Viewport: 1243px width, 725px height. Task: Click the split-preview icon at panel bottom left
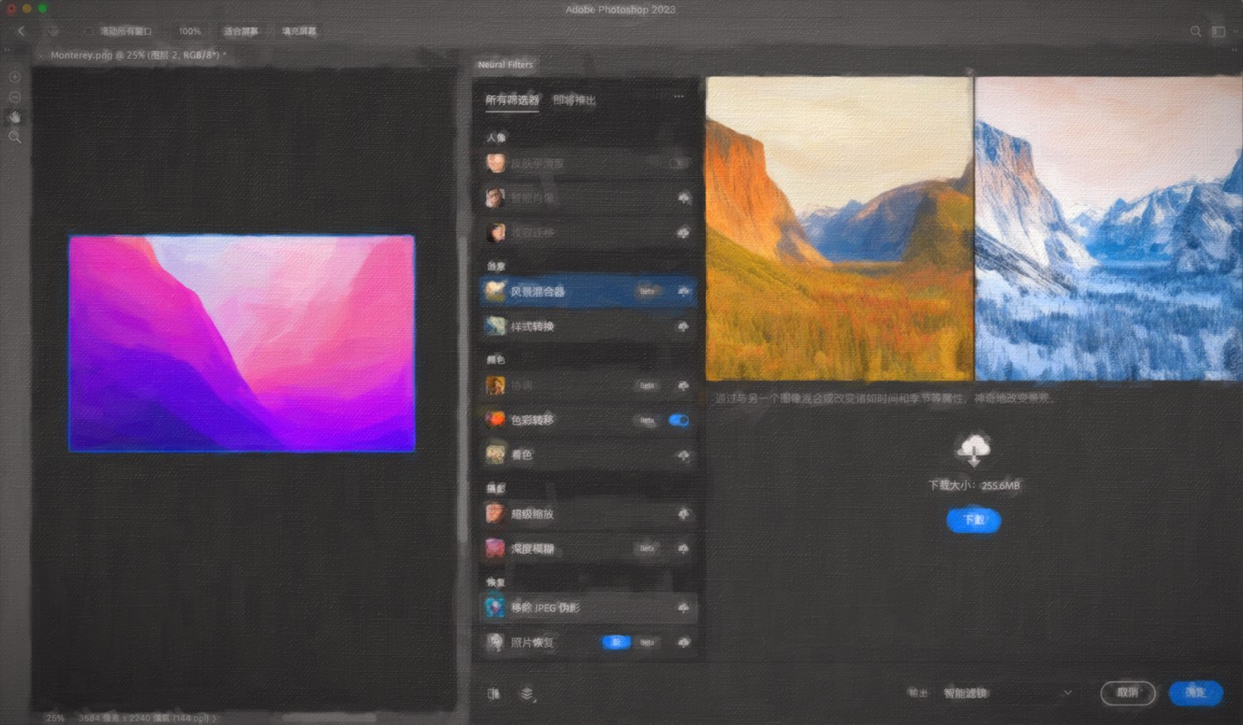pyautogui.click(x=494, y=694)
